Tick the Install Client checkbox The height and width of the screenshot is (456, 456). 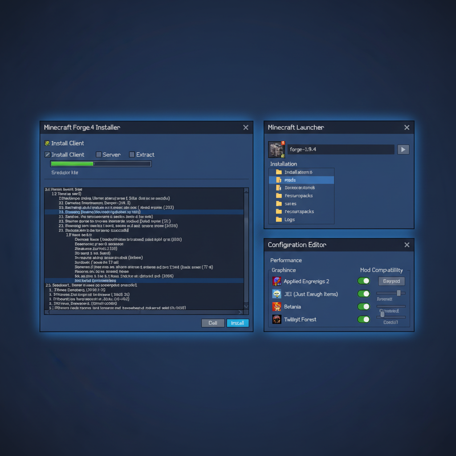[x=47, y=155]
